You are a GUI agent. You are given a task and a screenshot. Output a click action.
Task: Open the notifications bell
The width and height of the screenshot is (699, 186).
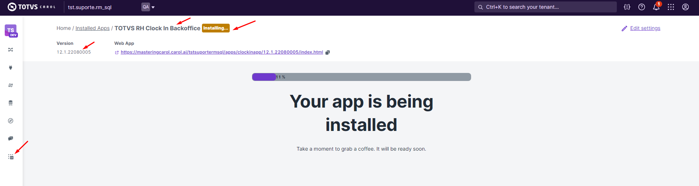656,7
